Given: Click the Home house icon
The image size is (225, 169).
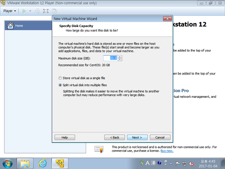Looking at the screenshot, I should (x=10, y=25).
